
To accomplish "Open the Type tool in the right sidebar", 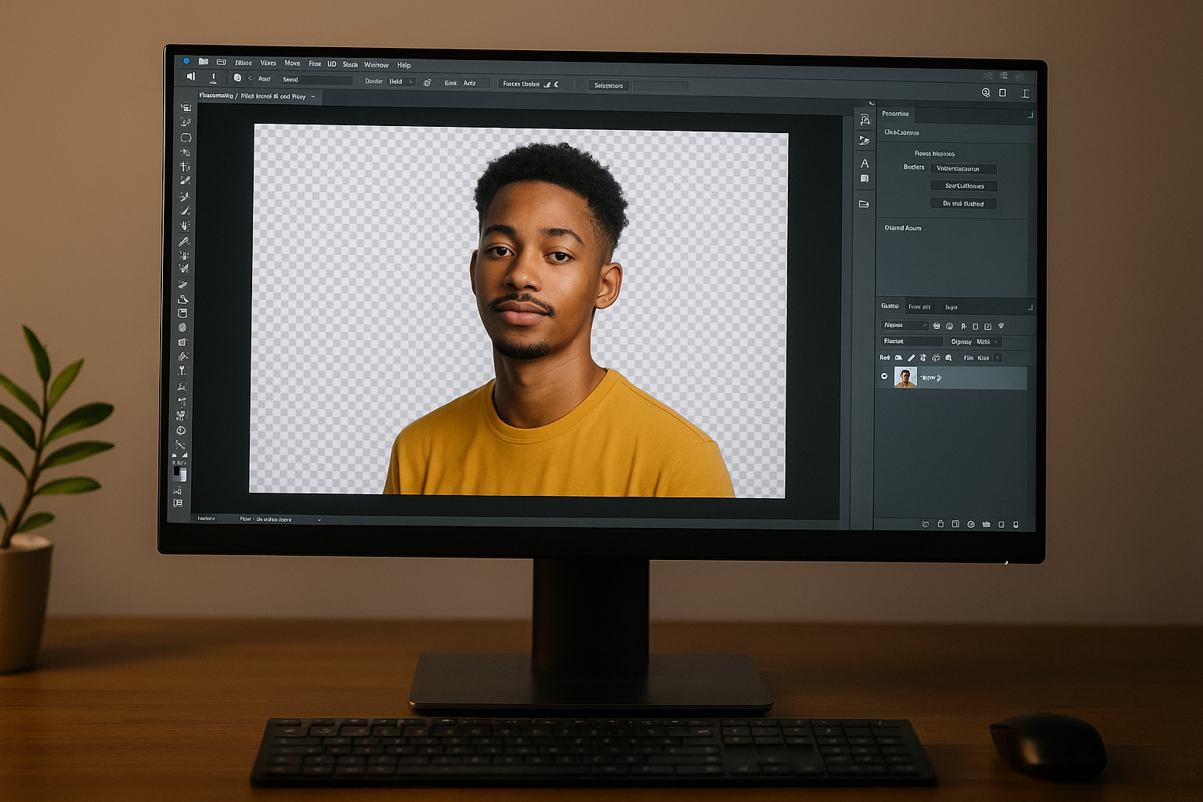I will [x=865, y=163].
